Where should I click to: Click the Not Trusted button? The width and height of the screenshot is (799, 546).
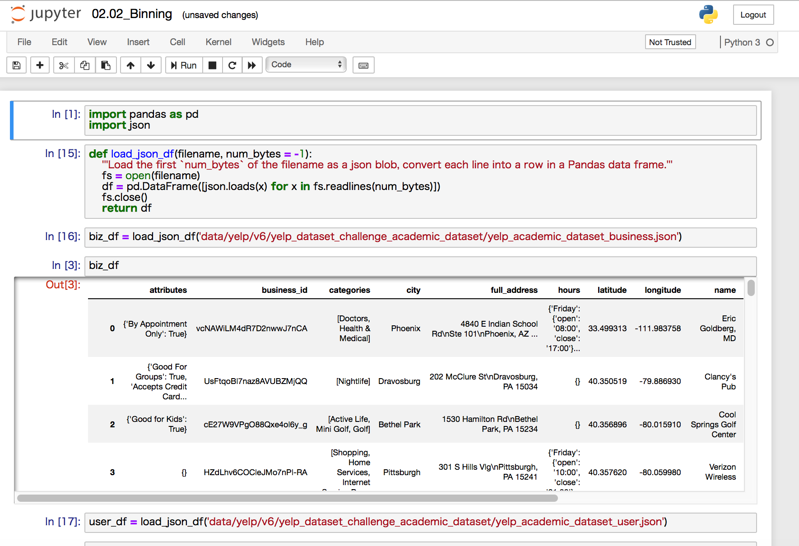pyautogui.click(x=670, y=42)
